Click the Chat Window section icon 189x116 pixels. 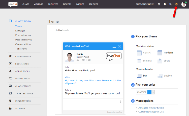pyautogui.click(x=10, y=21)
